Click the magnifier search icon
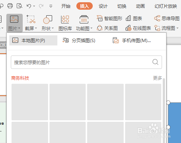 click(x=155, y=62)
